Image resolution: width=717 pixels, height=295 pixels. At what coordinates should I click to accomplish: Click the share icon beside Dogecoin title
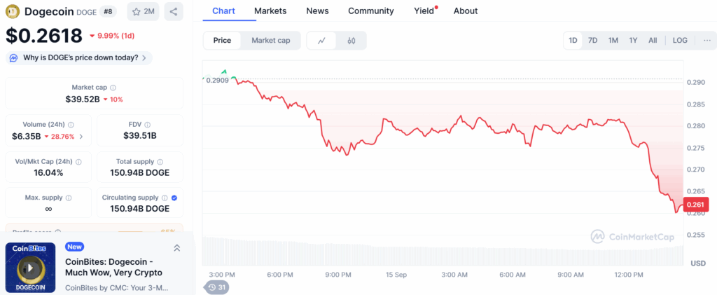tap(174, 11)
